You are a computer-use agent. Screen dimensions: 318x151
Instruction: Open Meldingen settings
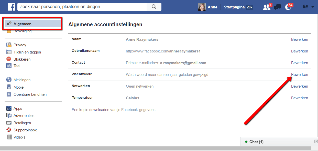[x=22, y=80]
